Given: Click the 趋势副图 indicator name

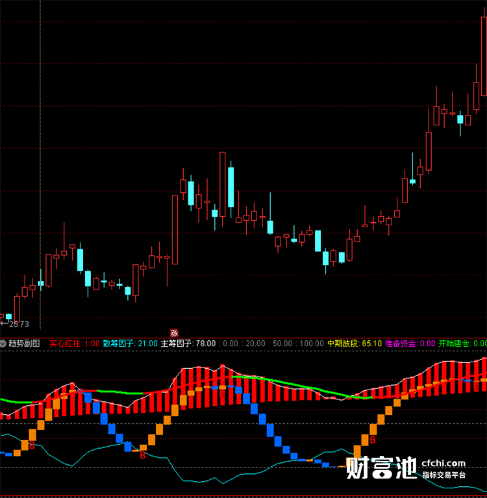Looking at the screenshot, I should click(x=24, y=343).
